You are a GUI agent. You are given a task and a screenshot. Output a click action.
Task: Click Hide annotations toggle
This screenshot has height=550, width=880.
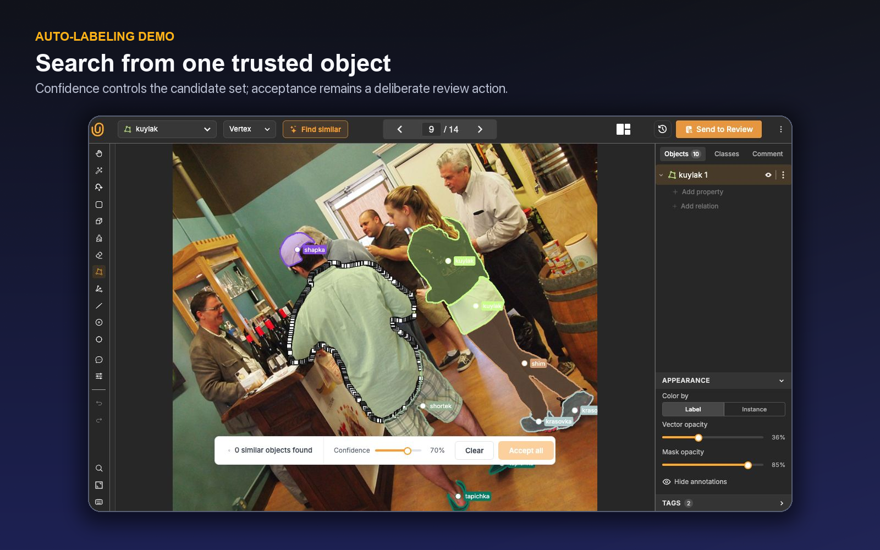coord(695,482)
